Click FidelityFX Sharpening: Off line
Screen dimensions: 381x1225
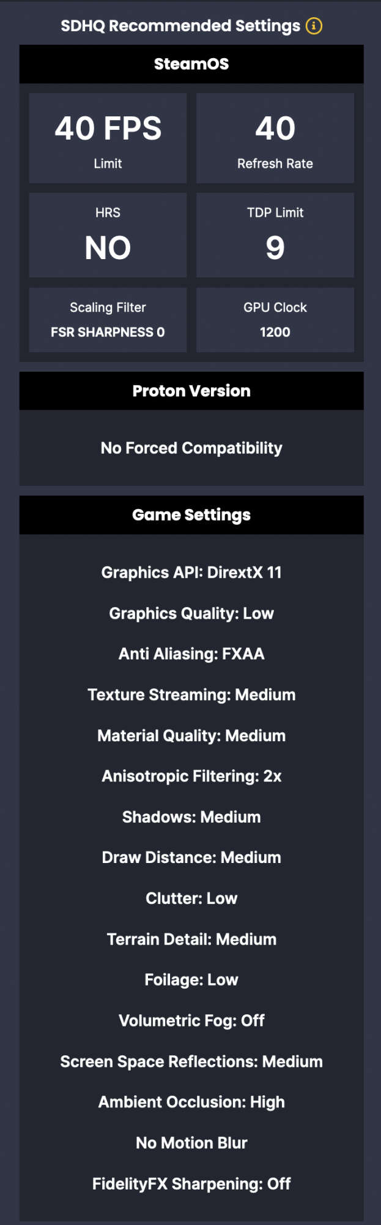pyautogui.click(x=191, y=1184)
